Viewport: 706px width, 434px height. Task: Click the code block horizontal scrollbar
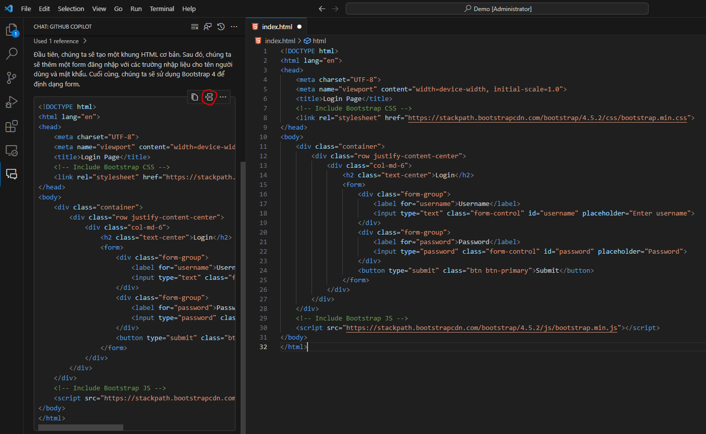[x=81, y=427]
